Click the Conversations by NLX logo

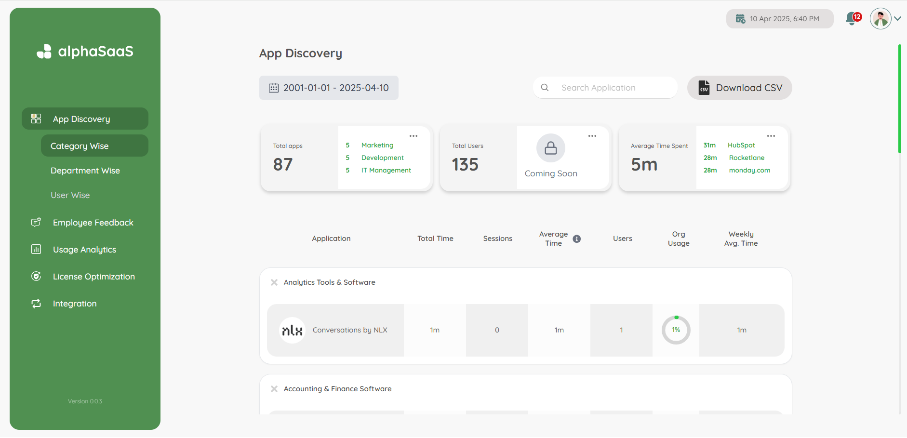(292, 330)
